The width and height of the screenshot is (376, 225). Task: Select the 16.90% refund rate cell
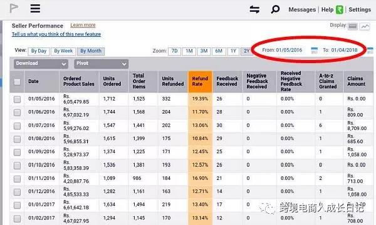pos(201,178)
